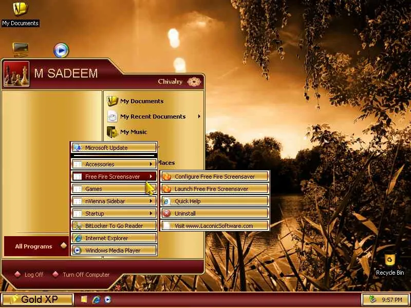Expand the Startup submenu arrow
This screenshot has width=411, height=308.
[x=151, y=214]
